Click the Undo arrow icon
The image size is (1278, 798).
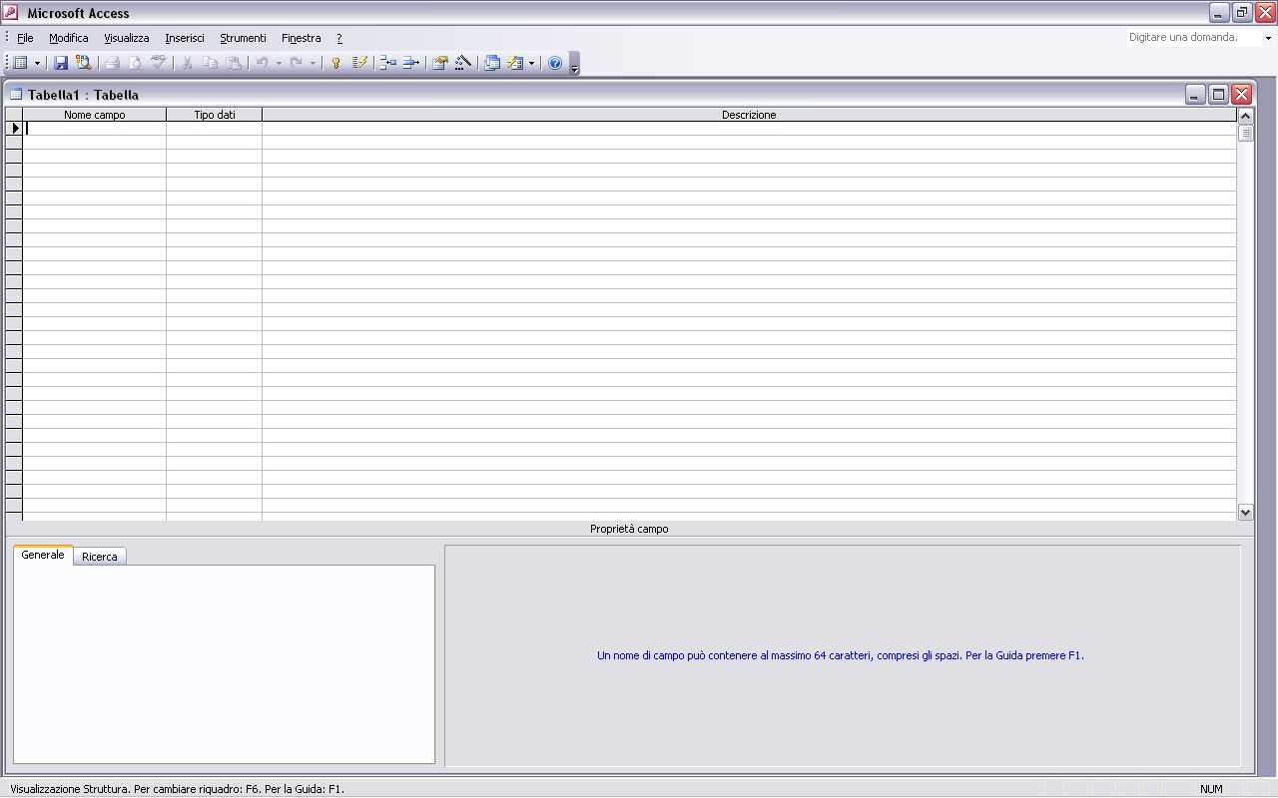coord(262,63)
